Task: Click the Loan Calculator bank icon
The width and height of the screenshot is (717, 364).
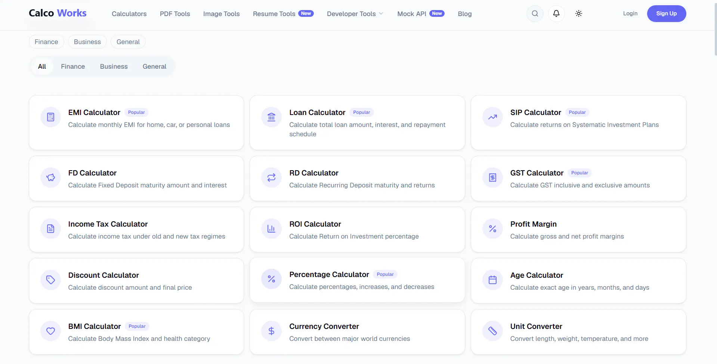Action: coord(272,117)
